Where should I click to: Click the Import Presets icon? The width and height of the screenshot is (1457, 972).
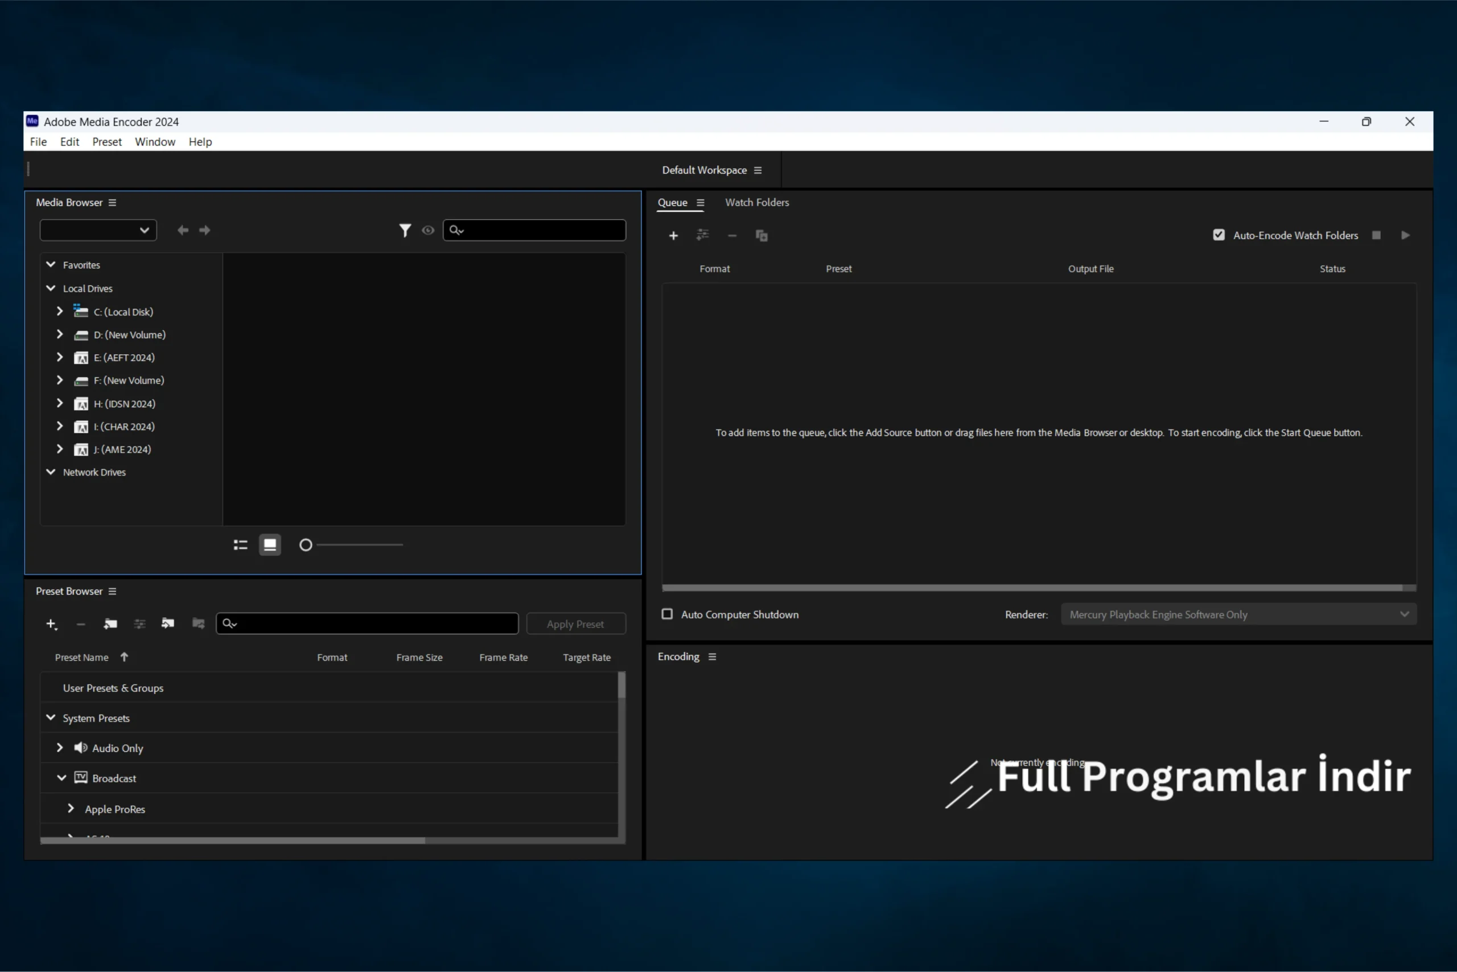168,623
